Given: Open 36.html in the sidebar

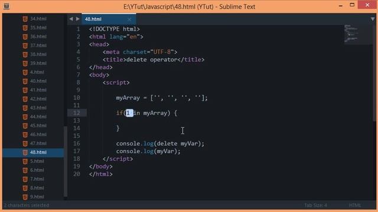Looking at the screenshot, I should pyautogui.click(x=38, y=37).
